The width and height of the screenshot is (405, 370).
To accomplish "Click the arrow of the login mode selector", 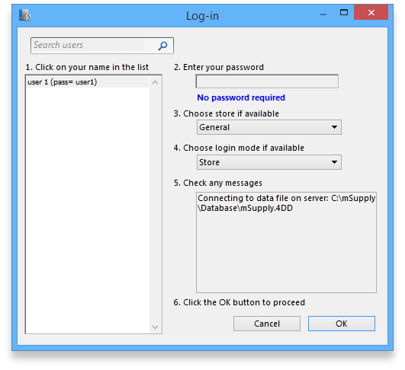I will (335, 162).
